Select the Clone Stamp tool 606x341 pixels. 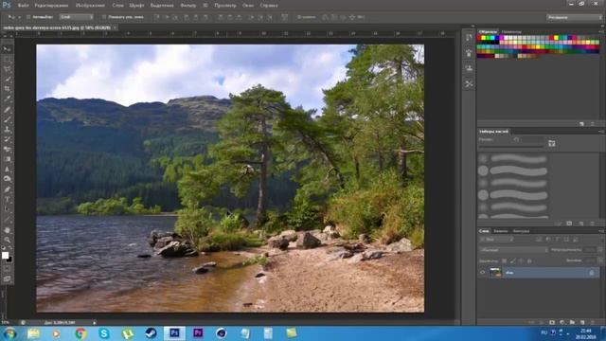click(x=7, y=130)
